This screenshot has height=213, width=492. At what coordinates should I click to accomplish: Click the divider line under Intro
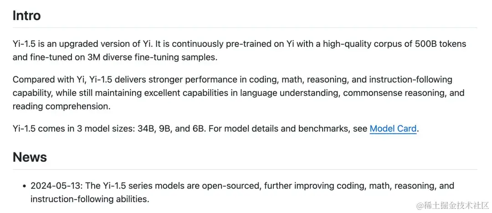coord(245,28)
